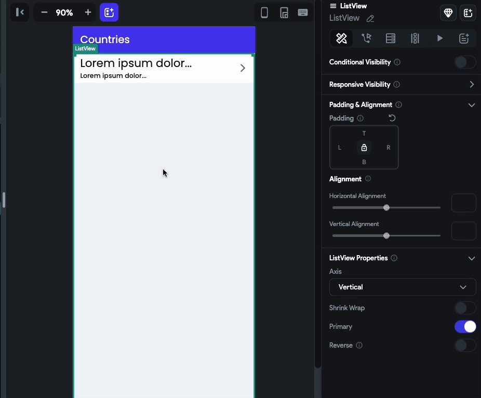
Task: Select the Lorem ipsum subtitle text
Action: coord(113,76)
